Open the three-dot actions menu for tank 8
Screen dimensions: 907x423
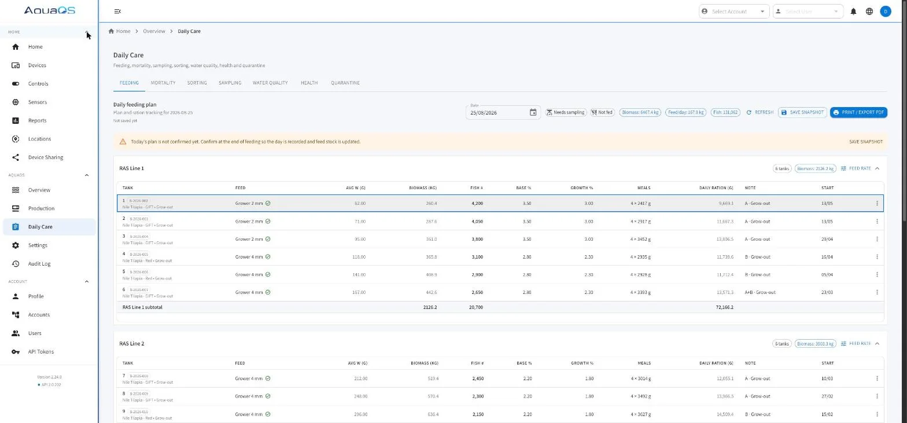point(877,396)
